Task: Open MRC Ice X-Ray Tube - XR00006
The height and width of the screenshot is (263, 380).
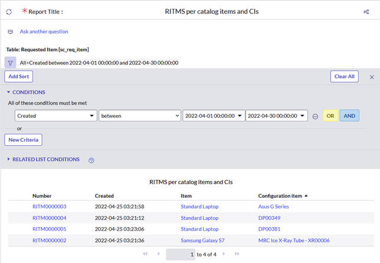Action: coord(294,241)
